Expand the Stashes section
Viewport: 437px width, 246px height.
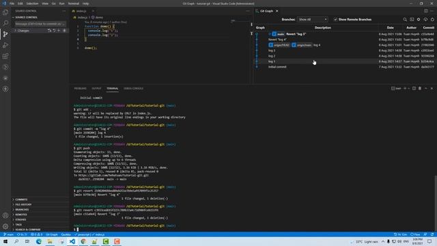pos(40,219)
